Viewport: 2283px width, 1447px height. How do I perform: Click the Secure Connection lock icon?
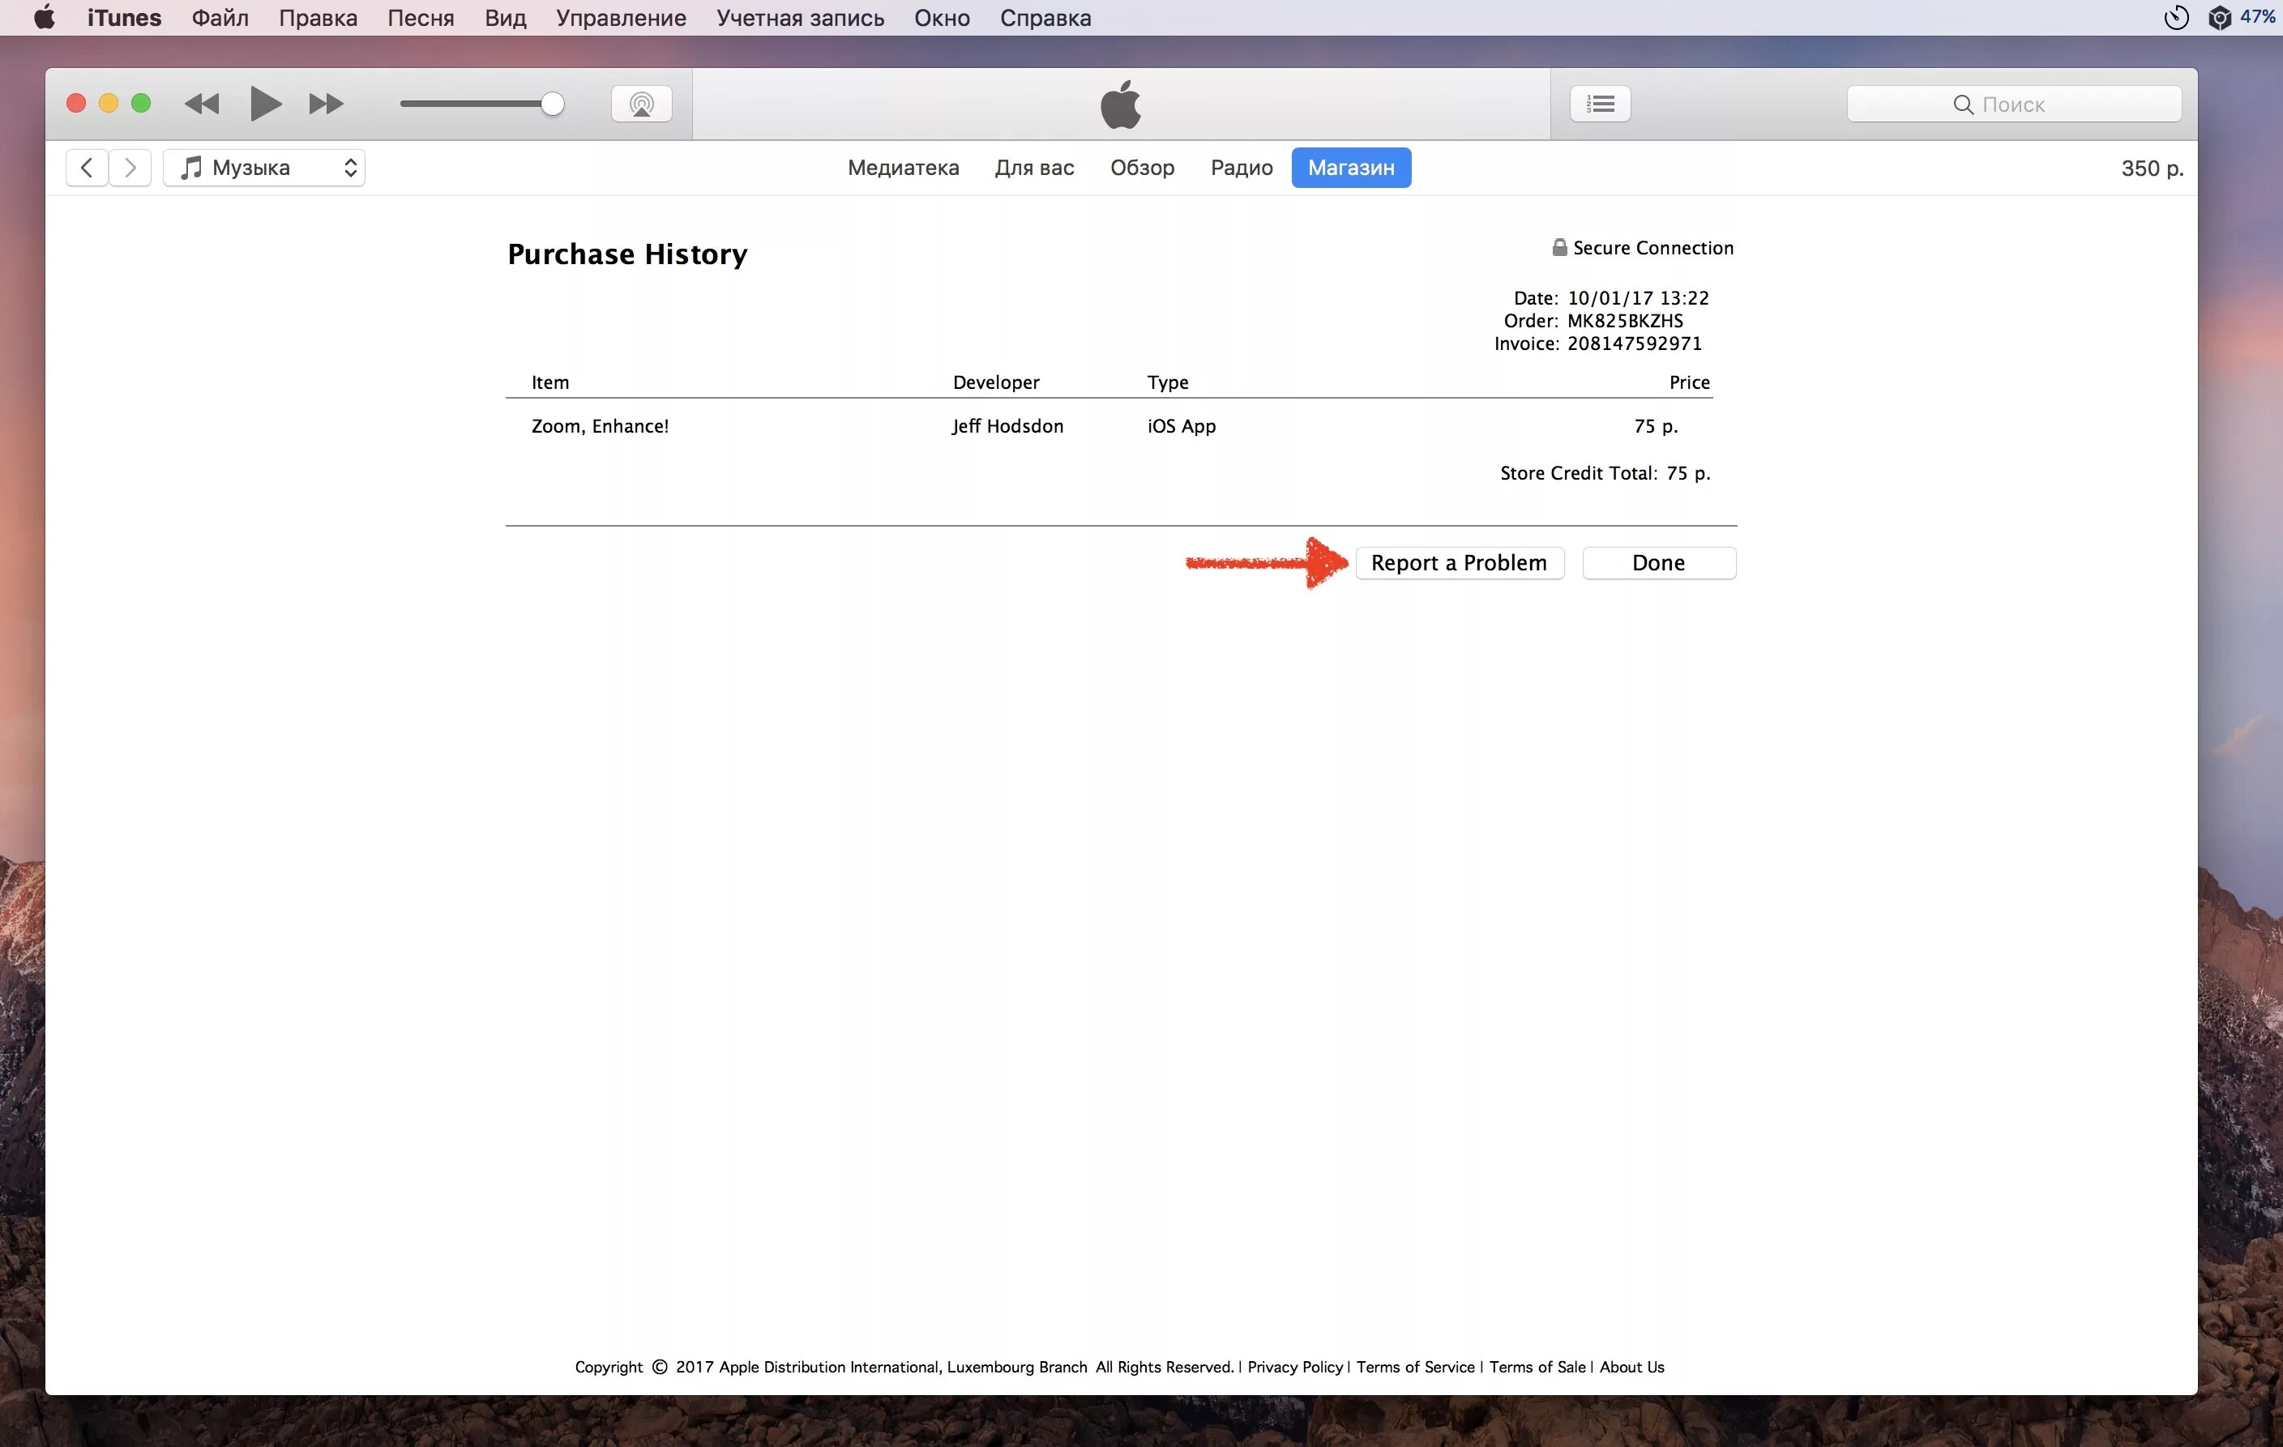[1559, 247]
